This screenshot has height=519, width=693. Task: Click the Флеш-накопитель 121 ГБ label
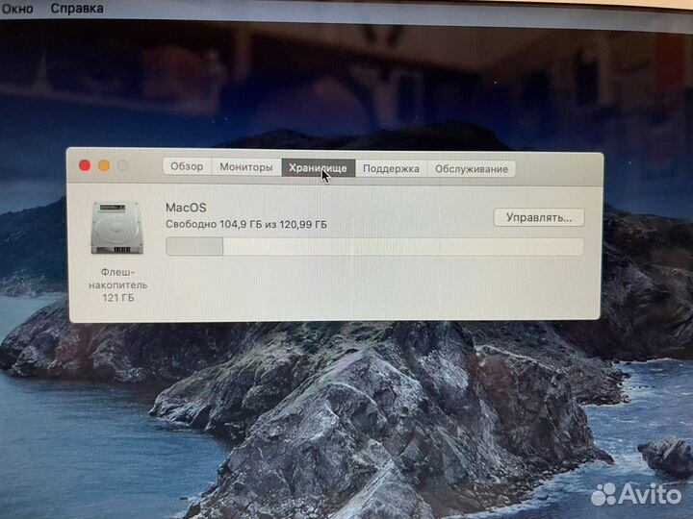point(118,284)
